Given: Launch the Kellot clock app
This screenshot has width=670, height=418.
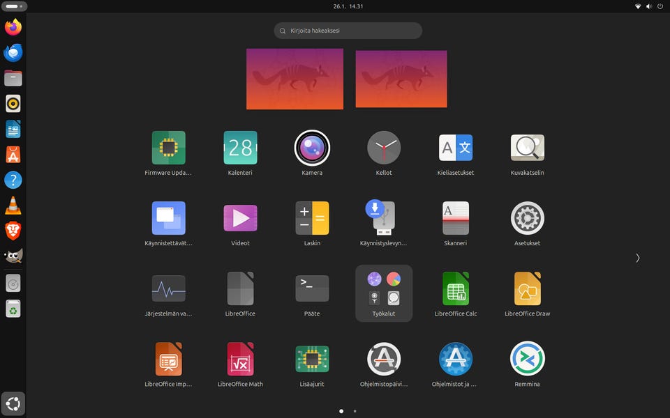Looking at the screenshot, I should tap(384, 148).
